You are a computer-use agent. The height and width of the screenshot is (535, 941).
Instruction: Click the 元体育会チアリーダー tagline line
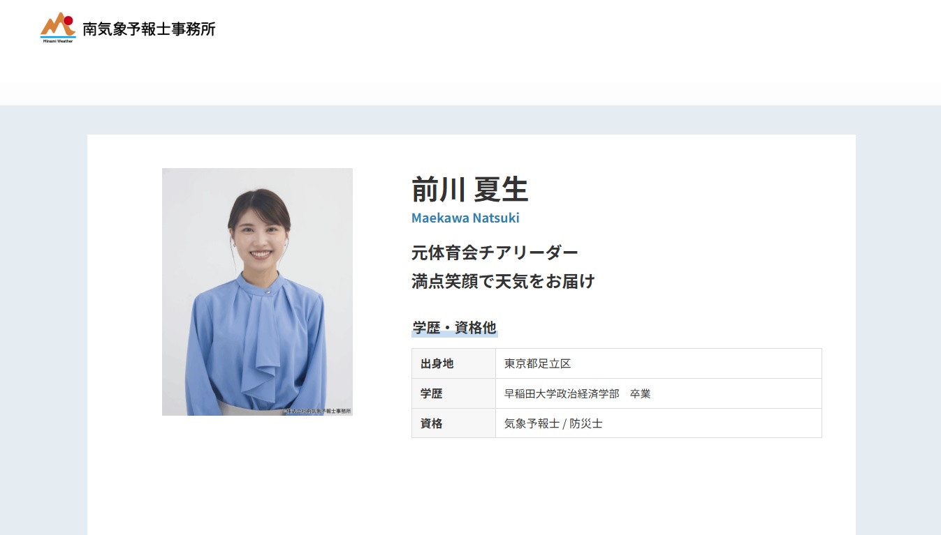click(x=495, y=253)
